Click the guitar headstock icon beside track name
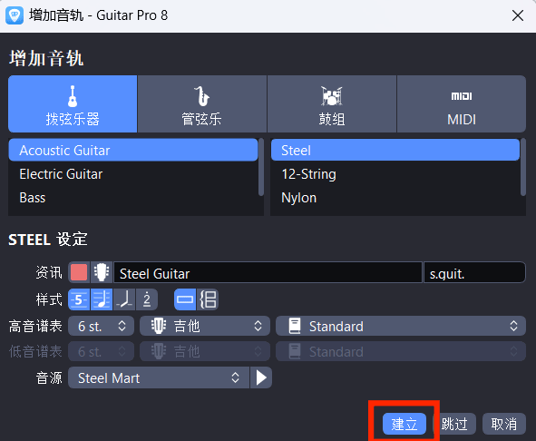The height and width of the screenshot is (441, 536). tap(102, 272)
